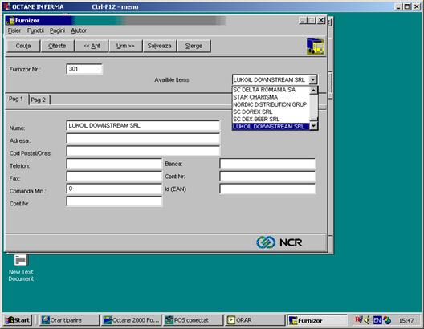424x329 pixels.
Task: Click the Id (EAN) input field
Action: 267,189
